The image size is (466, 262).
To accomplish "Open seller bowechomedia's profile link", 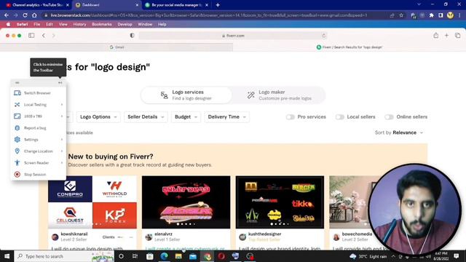I will (357, 234).
